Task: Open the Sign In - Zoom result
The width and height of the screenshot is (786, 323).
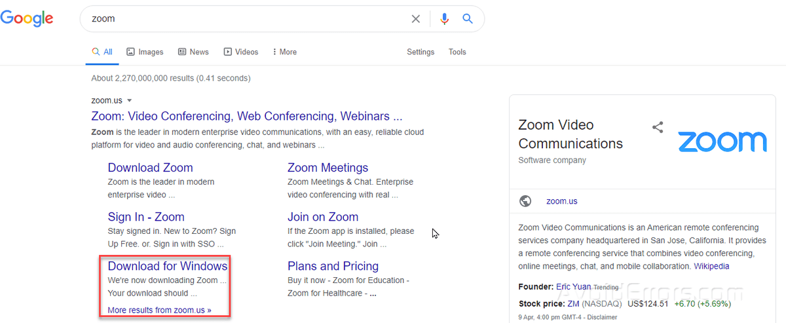Action: 146,217
